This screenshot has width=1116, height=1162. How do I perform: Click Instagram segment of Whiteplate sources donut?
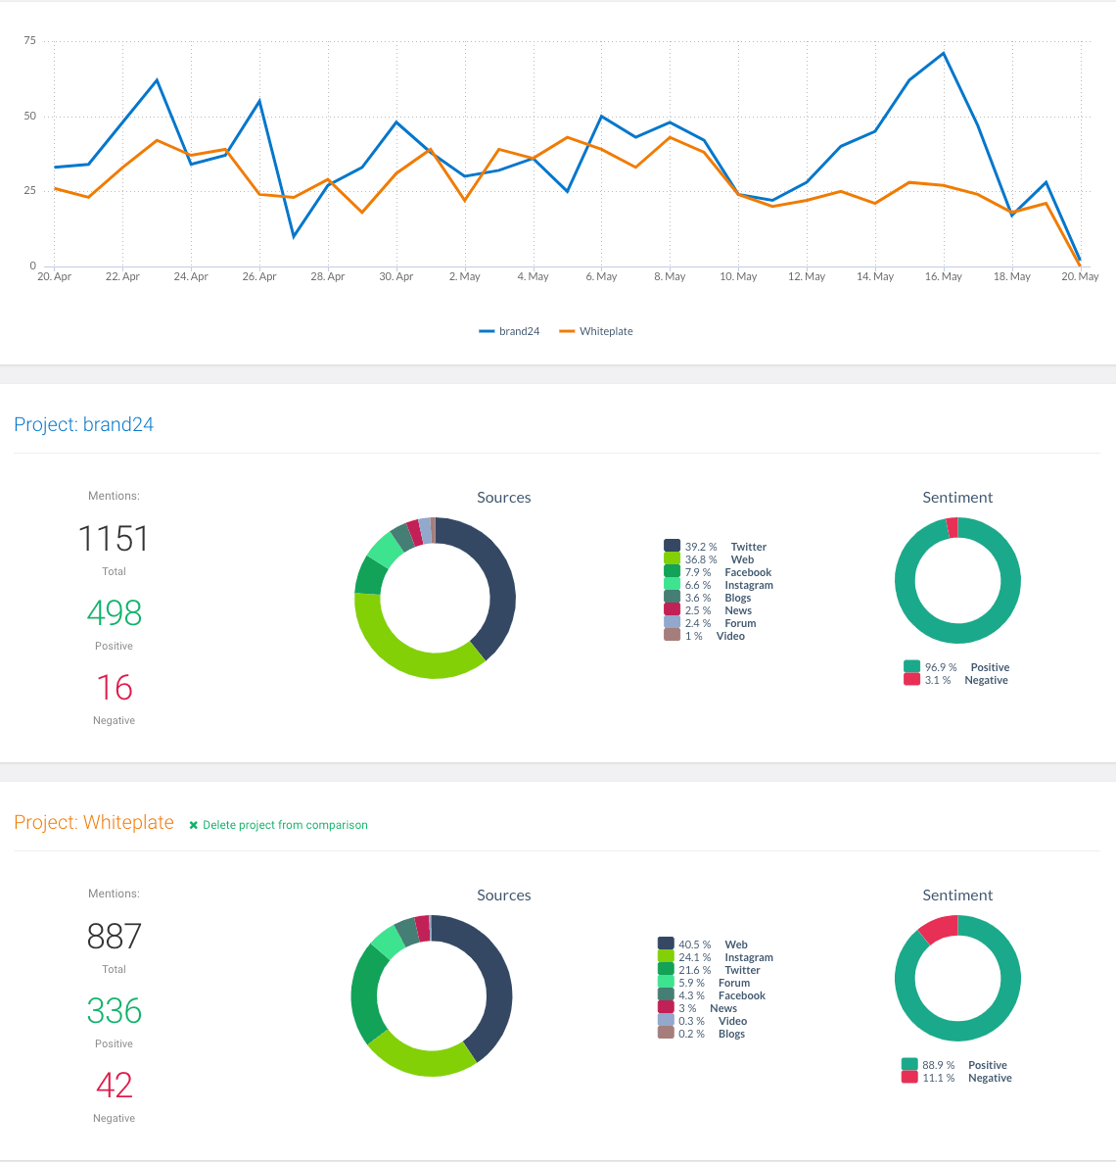point(422,1061)
